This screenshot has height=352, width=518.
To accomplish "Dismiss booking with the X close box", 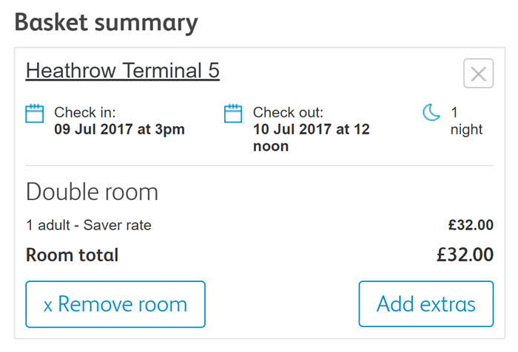I will click(x=478, y=74).
